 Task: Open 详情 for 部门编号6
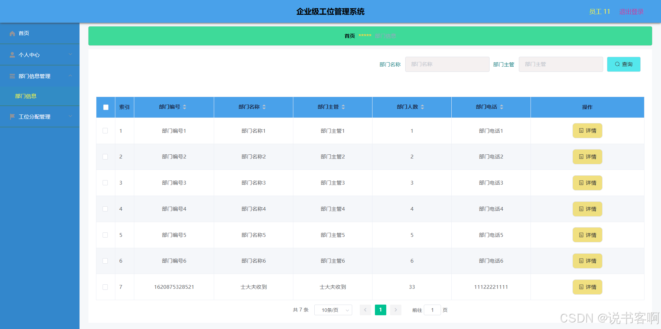[587, 261]
